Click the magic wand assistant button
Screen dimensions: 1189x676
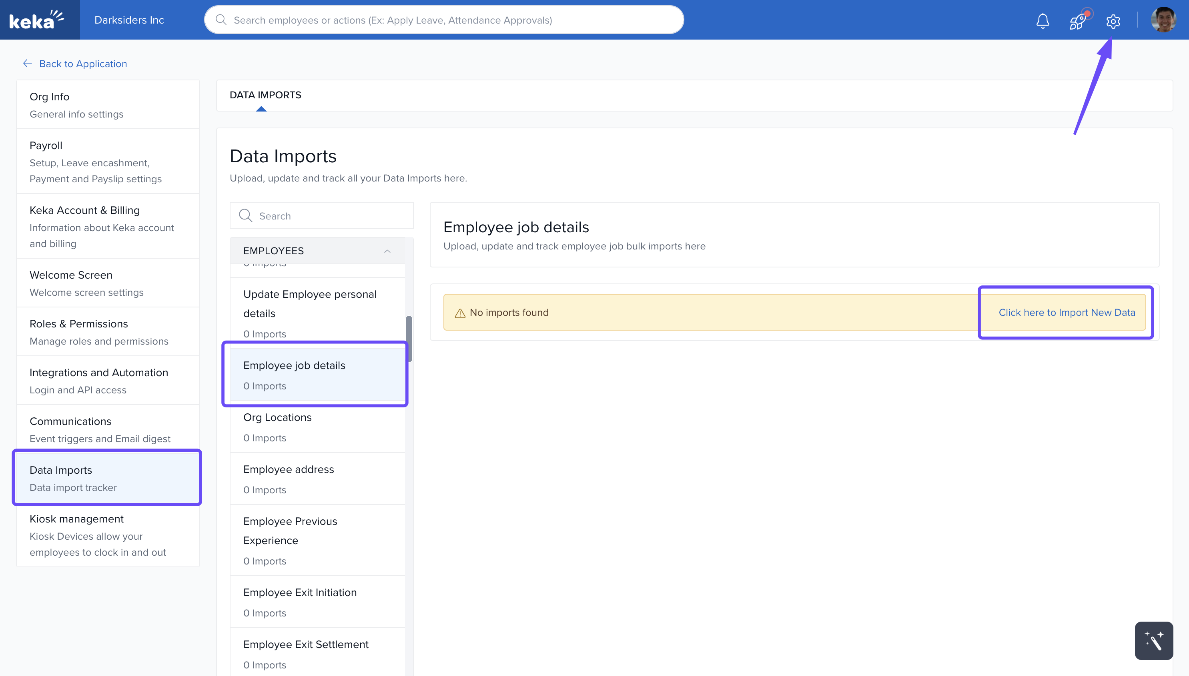(x=1154, y=641)
